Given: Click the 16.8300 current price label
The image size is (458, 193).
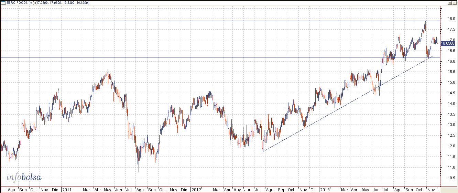Looking at the screenshot, I should 447,43.
